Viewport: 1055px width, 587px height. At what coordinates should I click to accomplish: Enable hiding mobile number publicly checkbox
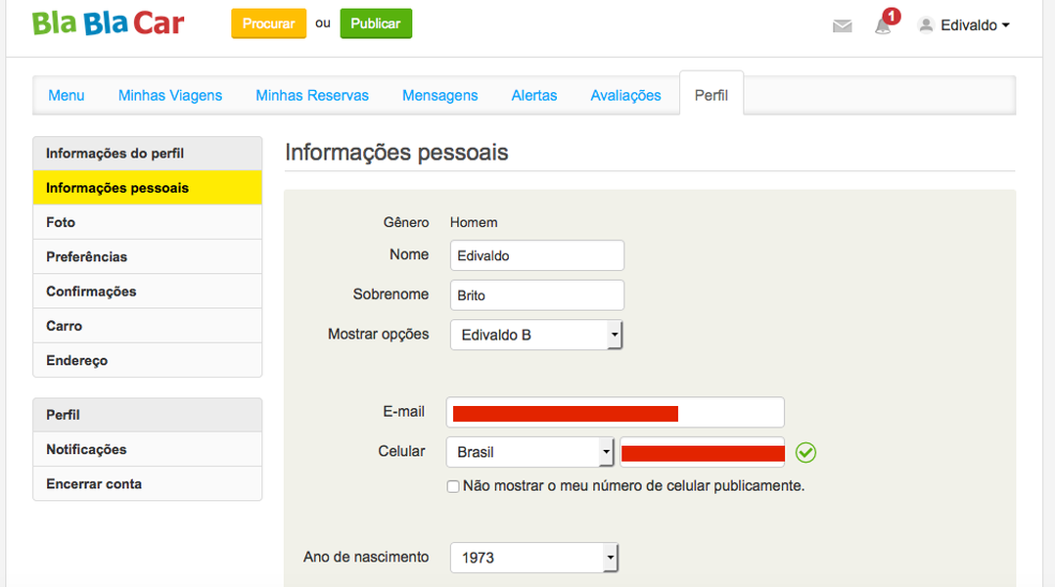[453, 486]
